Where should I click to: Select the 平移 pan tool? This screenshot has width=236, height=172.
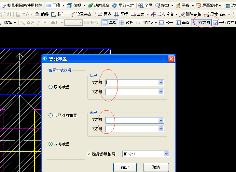tap(183, 6)
